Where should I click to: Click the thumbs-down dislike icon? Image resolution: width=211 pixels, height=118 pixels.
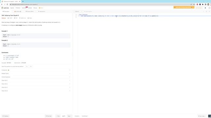point(15,18)
